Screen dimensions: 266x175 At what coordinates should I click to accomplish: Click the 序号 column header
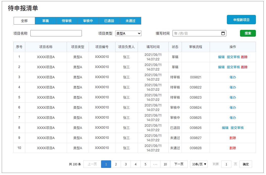tap(19, 47)
